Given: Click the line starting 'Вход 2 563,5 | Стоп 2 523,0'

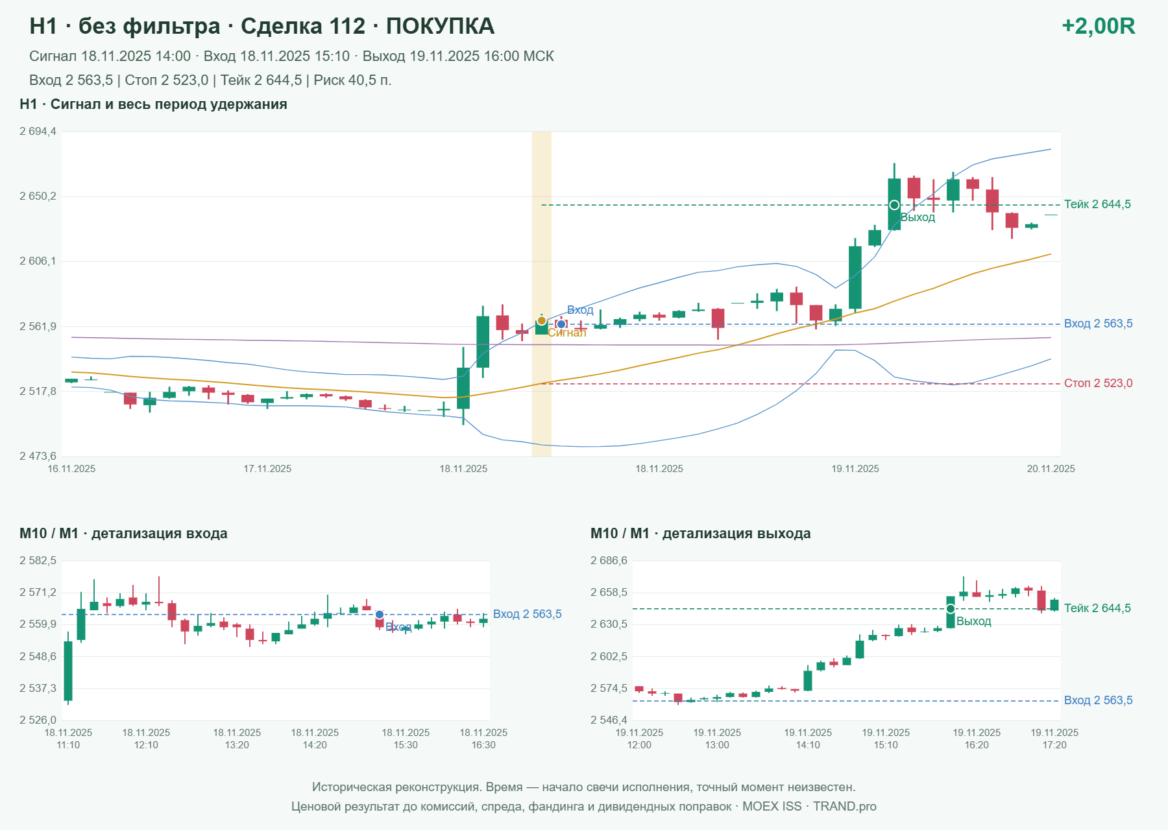Looking at the screenshot, I should pos(210,80).
